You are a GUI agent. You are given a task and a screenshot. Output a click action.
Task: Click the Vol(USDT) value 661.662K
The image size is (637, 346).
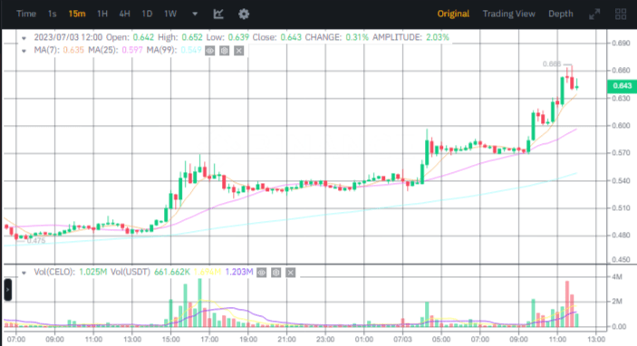tap(172, 272)
